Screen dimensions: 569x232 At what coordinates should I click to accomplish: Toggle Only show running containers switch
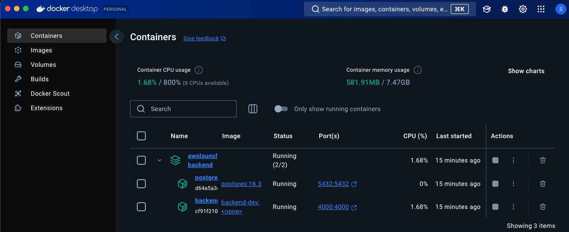[x=281, y=109]
